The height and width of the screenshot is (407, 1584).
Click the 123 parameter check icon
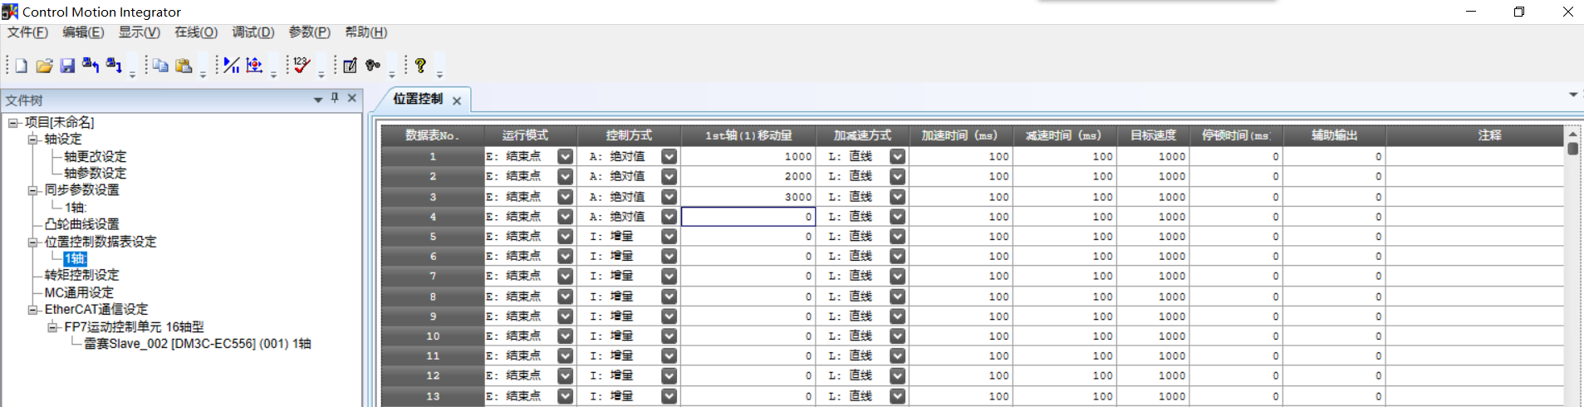(302, 66)
